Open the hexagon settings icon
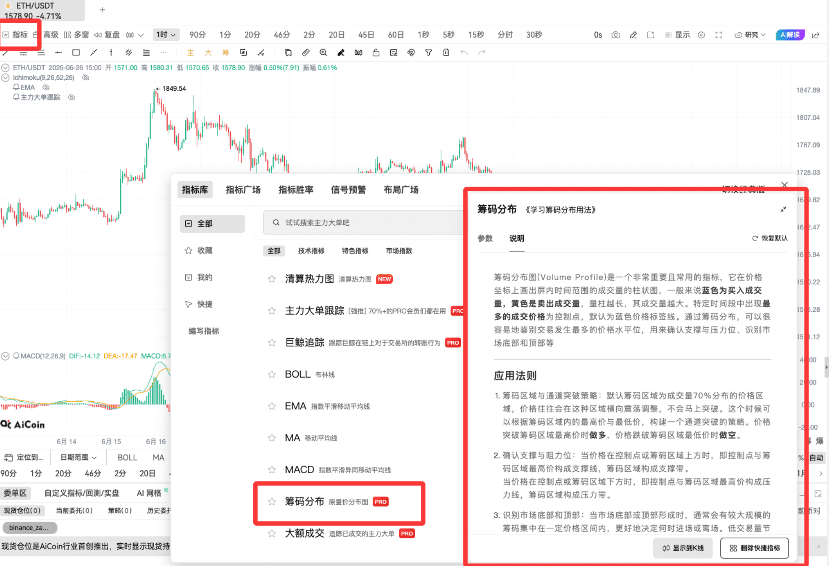 coord(701,35)
